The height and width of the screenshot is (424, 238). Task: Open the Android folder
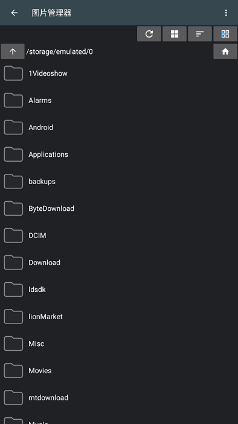(119, 127)
